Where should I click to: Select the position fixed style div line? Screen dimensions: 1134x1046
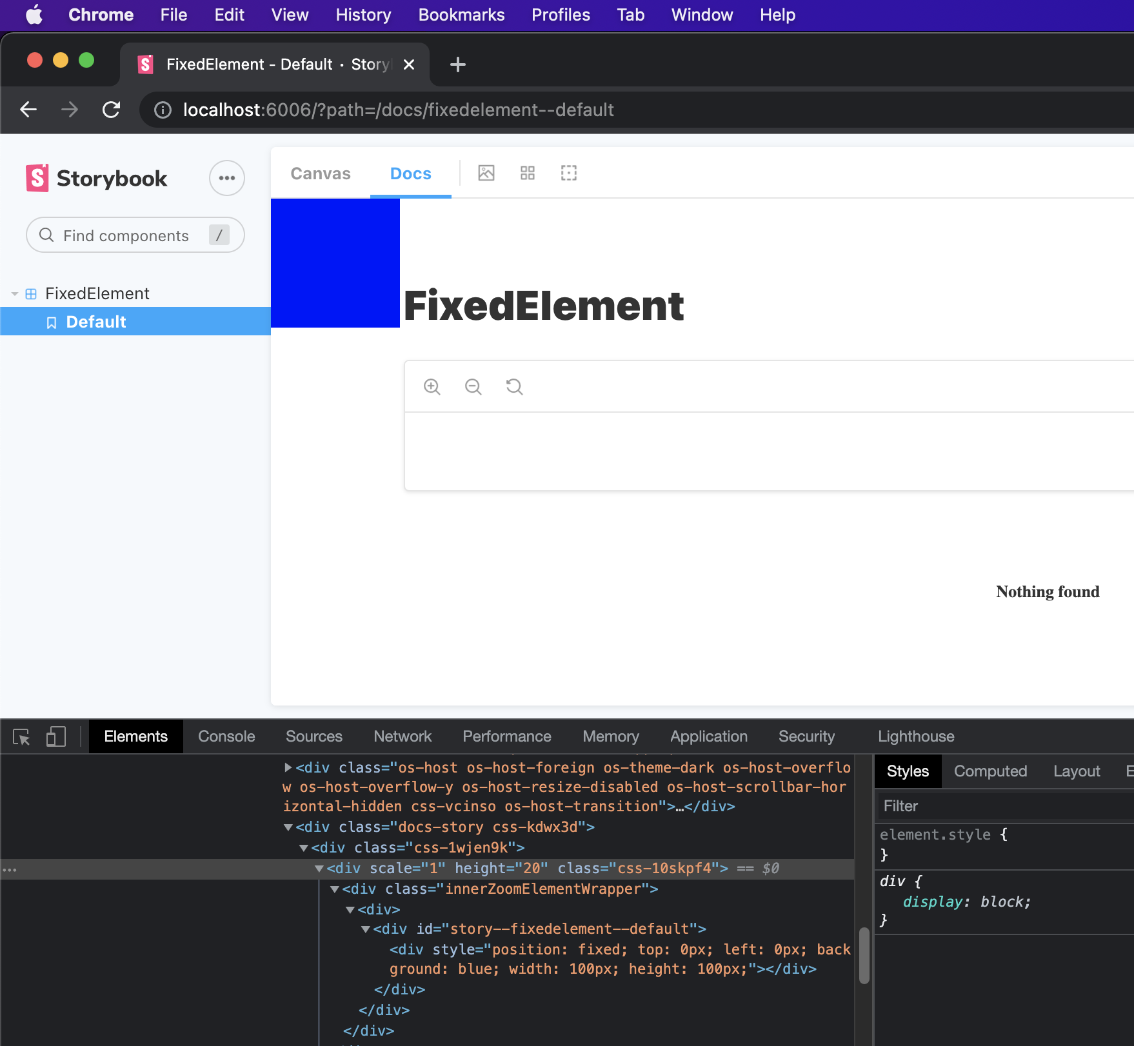click(620, 959)
